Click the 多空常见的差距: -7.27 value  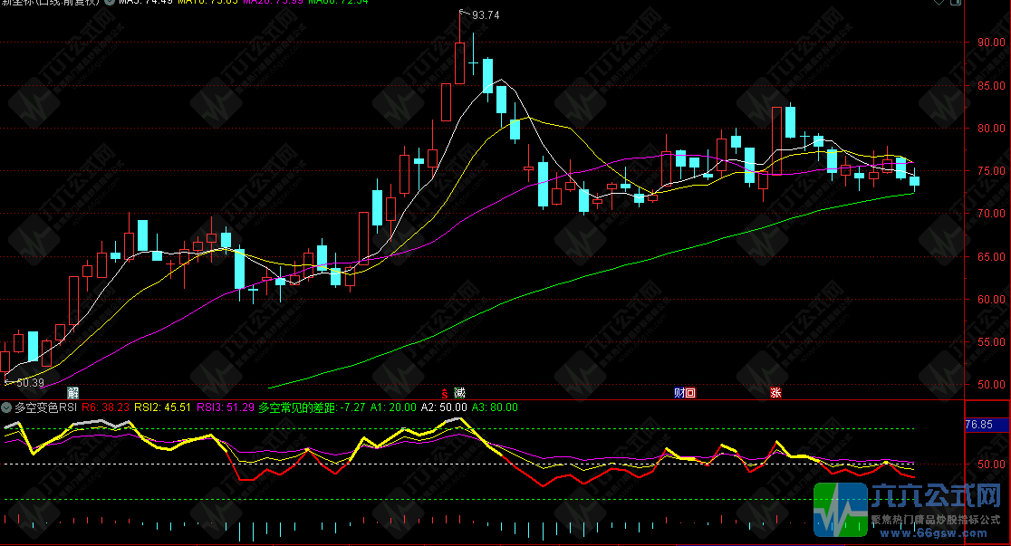[x=312, y=407]
